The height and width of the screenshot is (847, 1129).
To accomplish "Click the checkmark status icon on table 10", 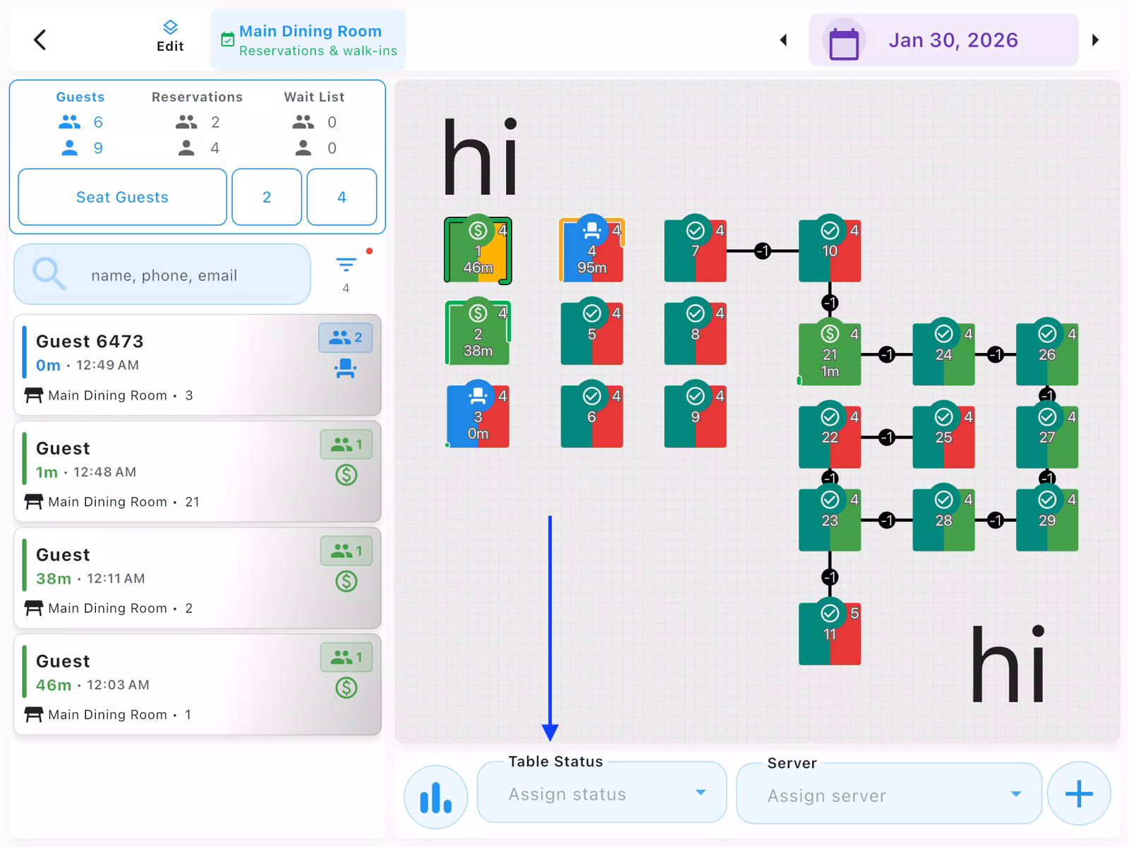I will (x=830, y=229).
